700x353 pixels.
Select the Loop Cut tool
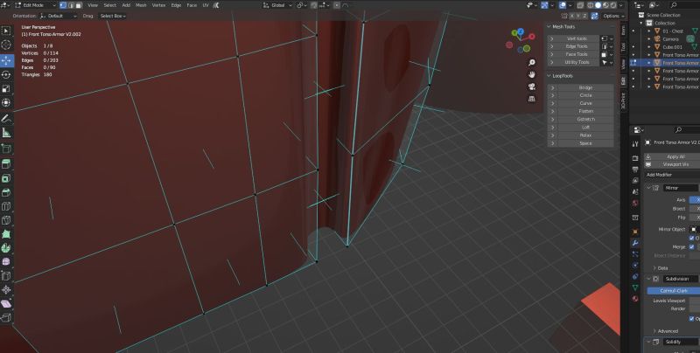click(6, 206)
